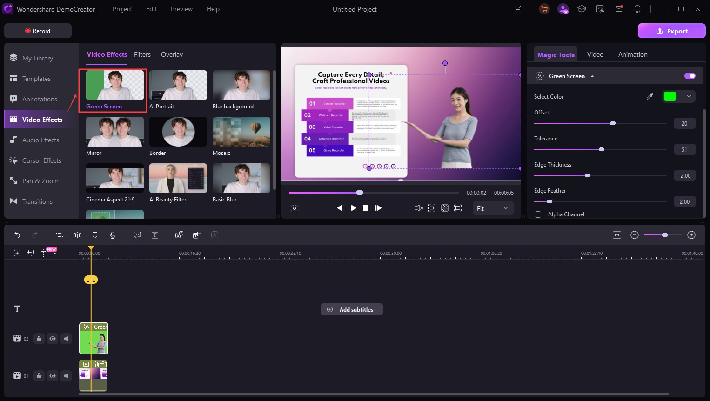Toggle lock on track 02
The image size is (710, 401).
click(x=39, y=339)
